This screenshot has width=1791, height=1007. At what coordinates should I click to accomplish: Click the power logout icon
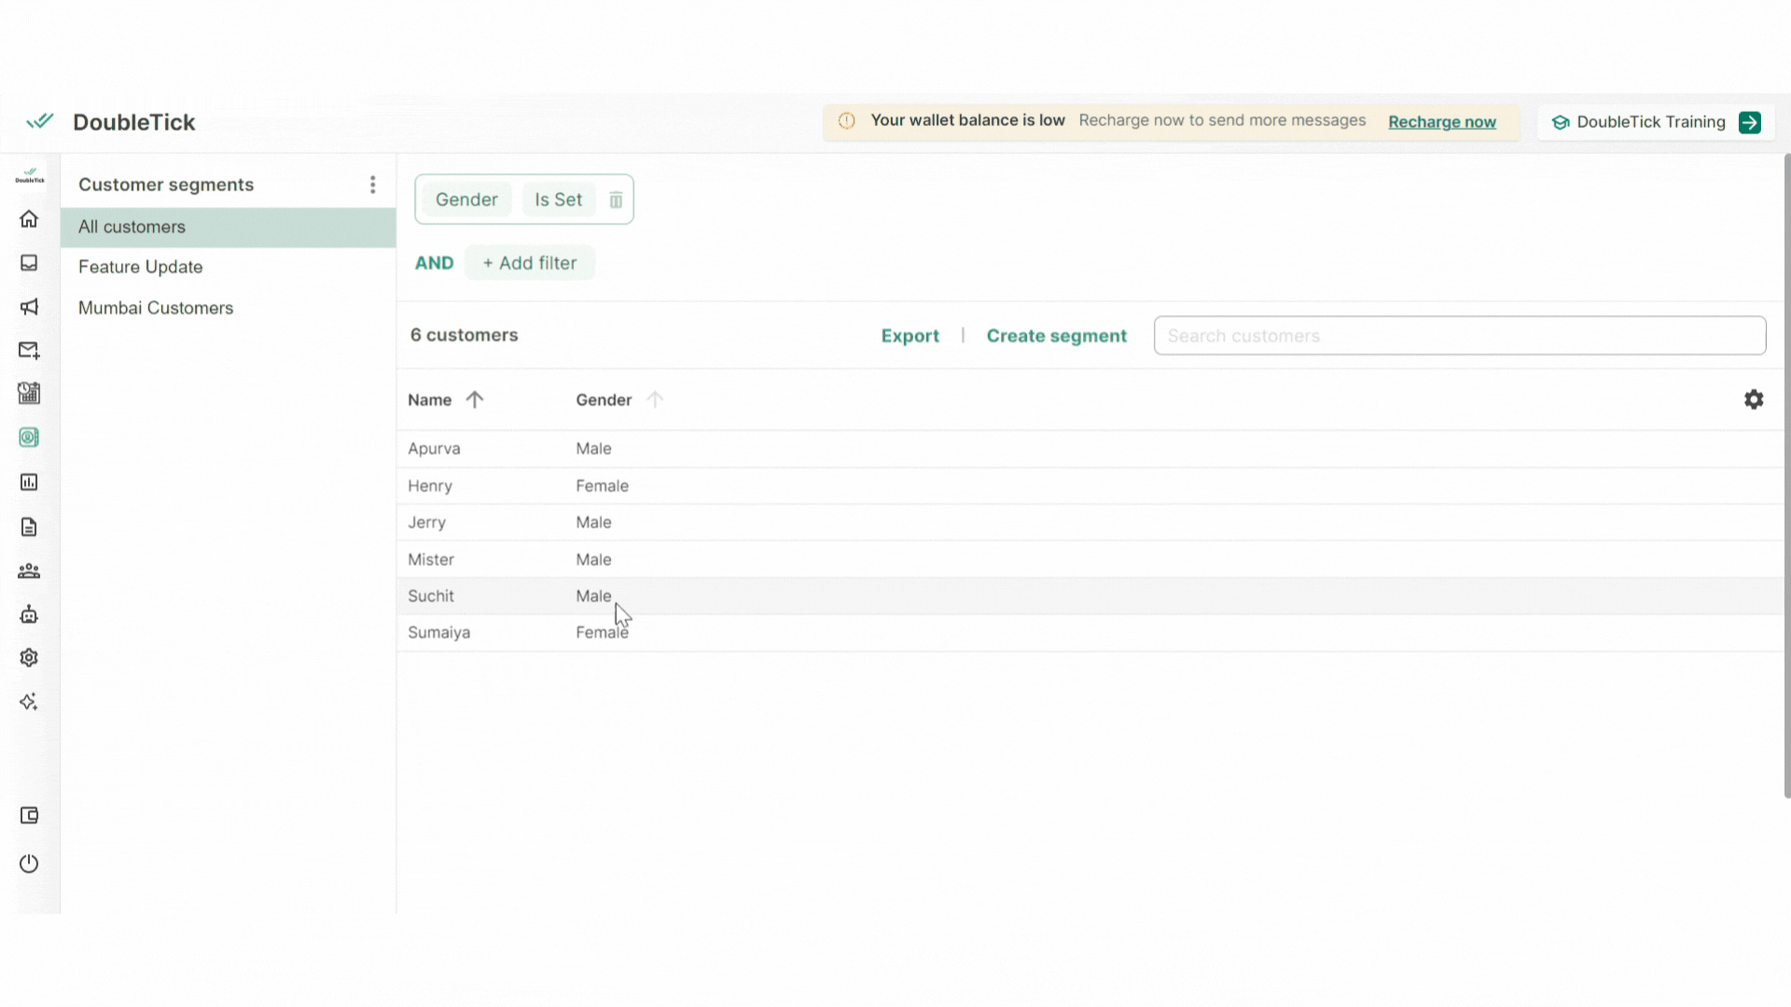click(x=29, y=863)
